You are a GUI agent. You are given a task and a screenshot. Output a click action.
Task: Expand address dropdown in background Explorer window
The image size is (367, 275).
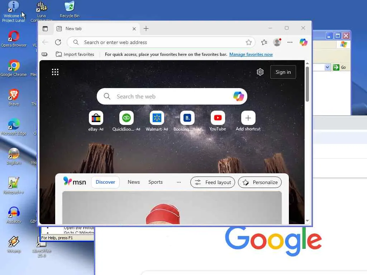327,67
